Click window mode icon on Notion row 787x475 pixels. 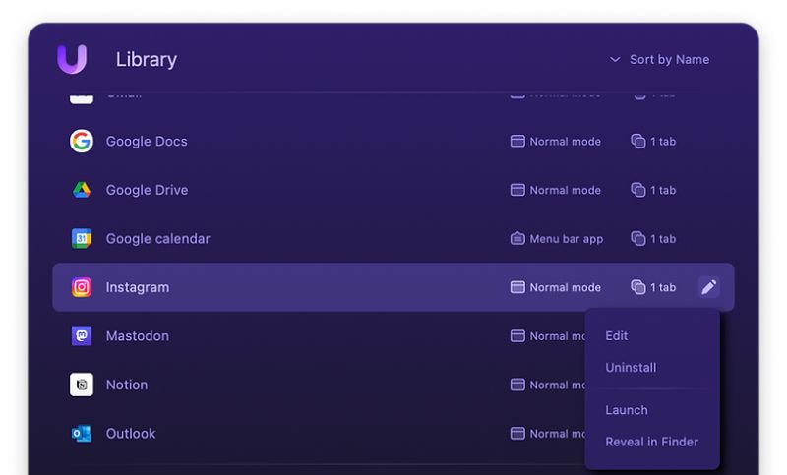pyautogui.click(x=517, y=385)
